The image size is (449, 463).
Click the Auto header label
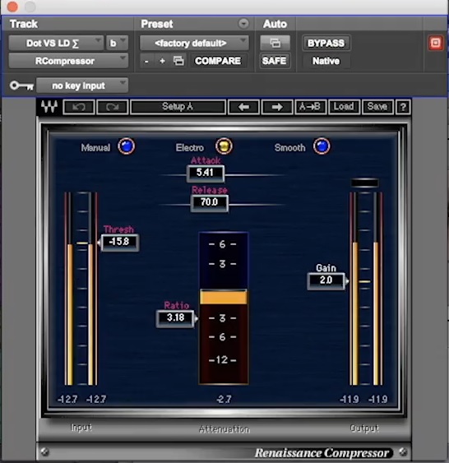pos(275,24)
